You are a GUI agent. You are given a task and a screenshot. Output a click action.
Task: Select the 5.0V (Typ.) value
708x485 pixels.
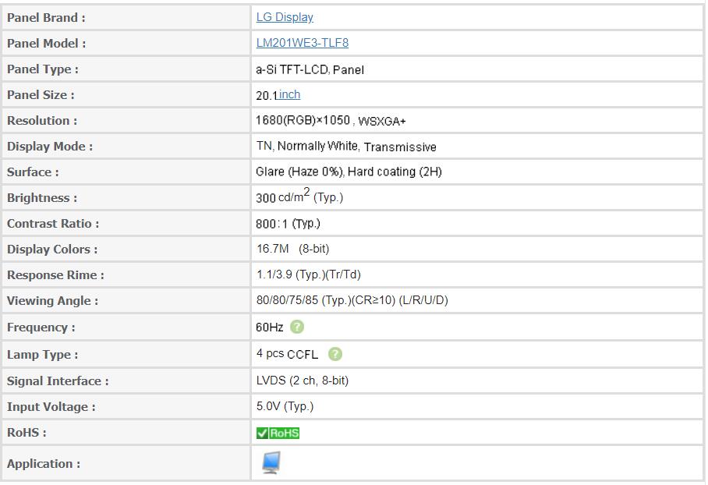coord(285,406)
